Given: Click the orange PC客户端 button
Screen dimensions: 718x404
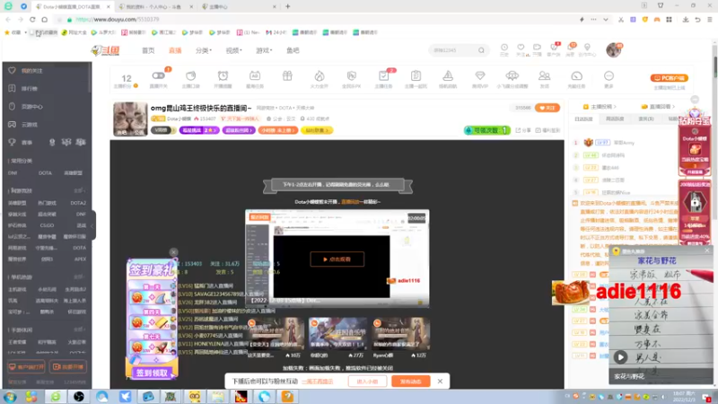Looking at the screenshot, I should coord(669,78).
